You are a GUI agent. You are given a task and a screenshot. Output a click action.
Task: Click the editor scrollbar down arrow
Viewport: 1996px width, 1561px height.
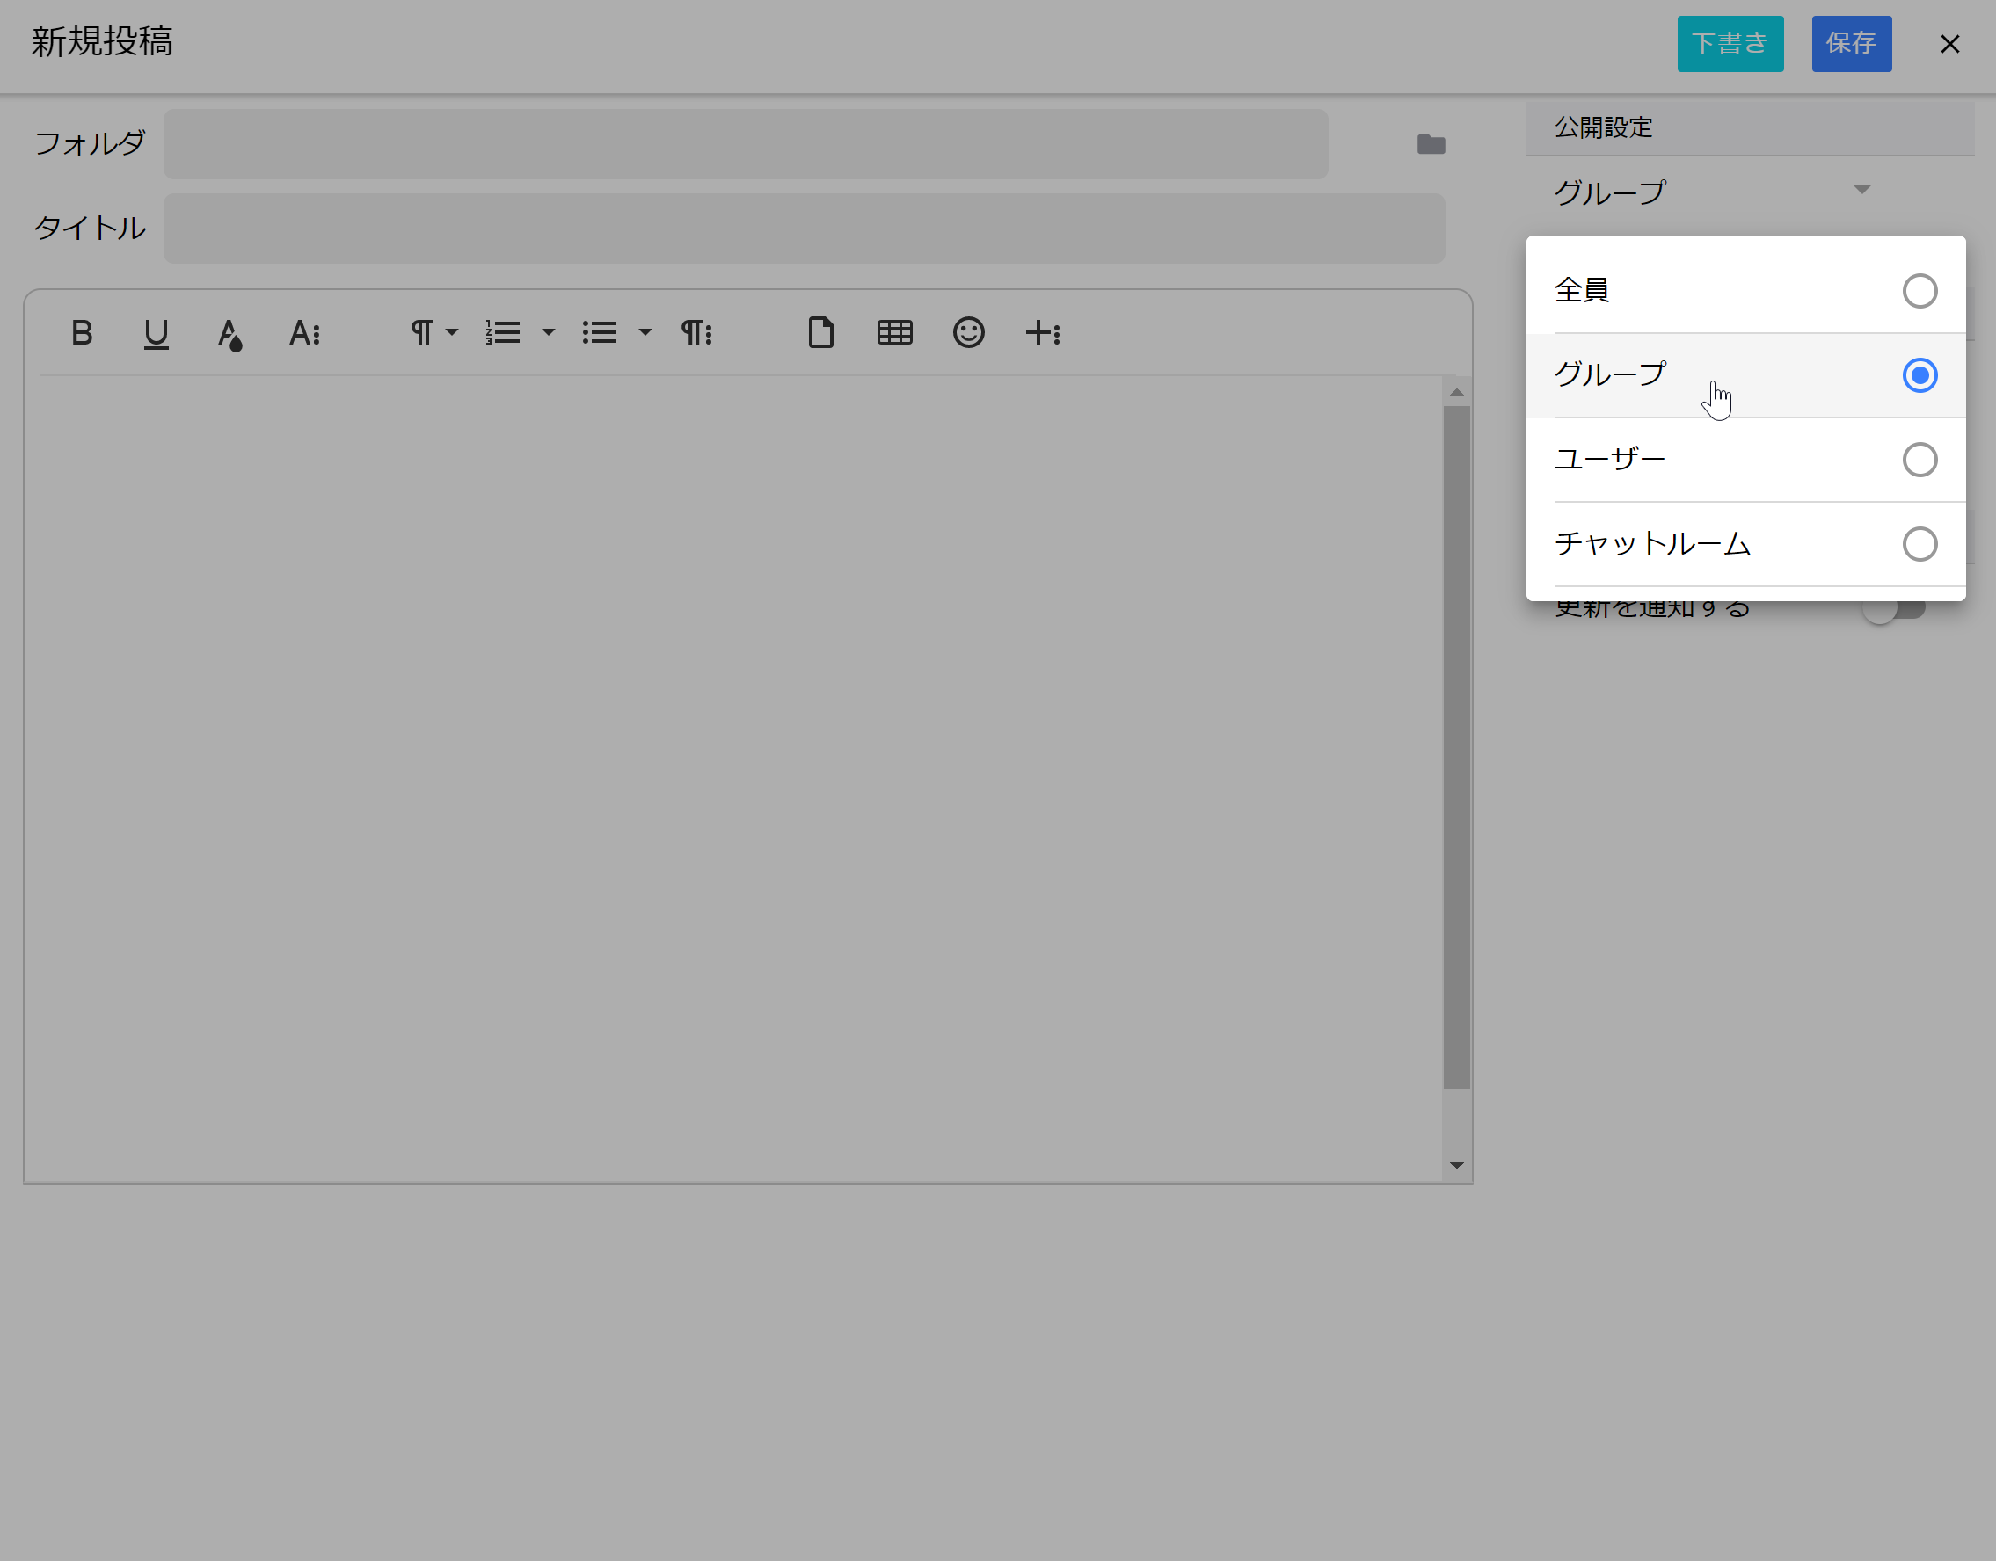pos(1456,1165)
